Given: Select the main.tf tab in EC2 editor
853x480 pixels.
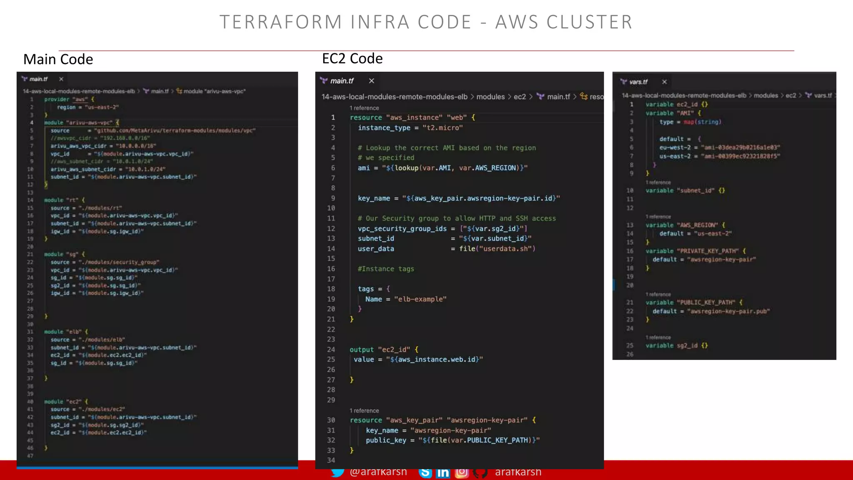Looking at the screenshot, I should coord(342,81).
